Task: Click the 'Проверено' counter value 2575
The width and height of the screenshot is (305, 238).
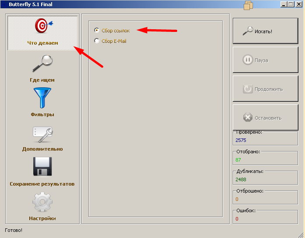Action: (241, 141)
